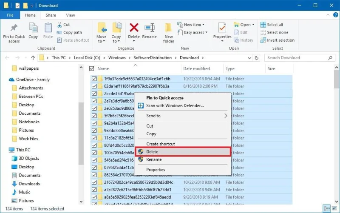Toggle the select-all checkbox next to Name
This screenshot has height=213, width=340.
(92, 68)
